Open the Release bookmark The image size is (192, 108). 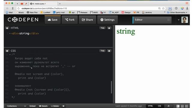[82, 12]
